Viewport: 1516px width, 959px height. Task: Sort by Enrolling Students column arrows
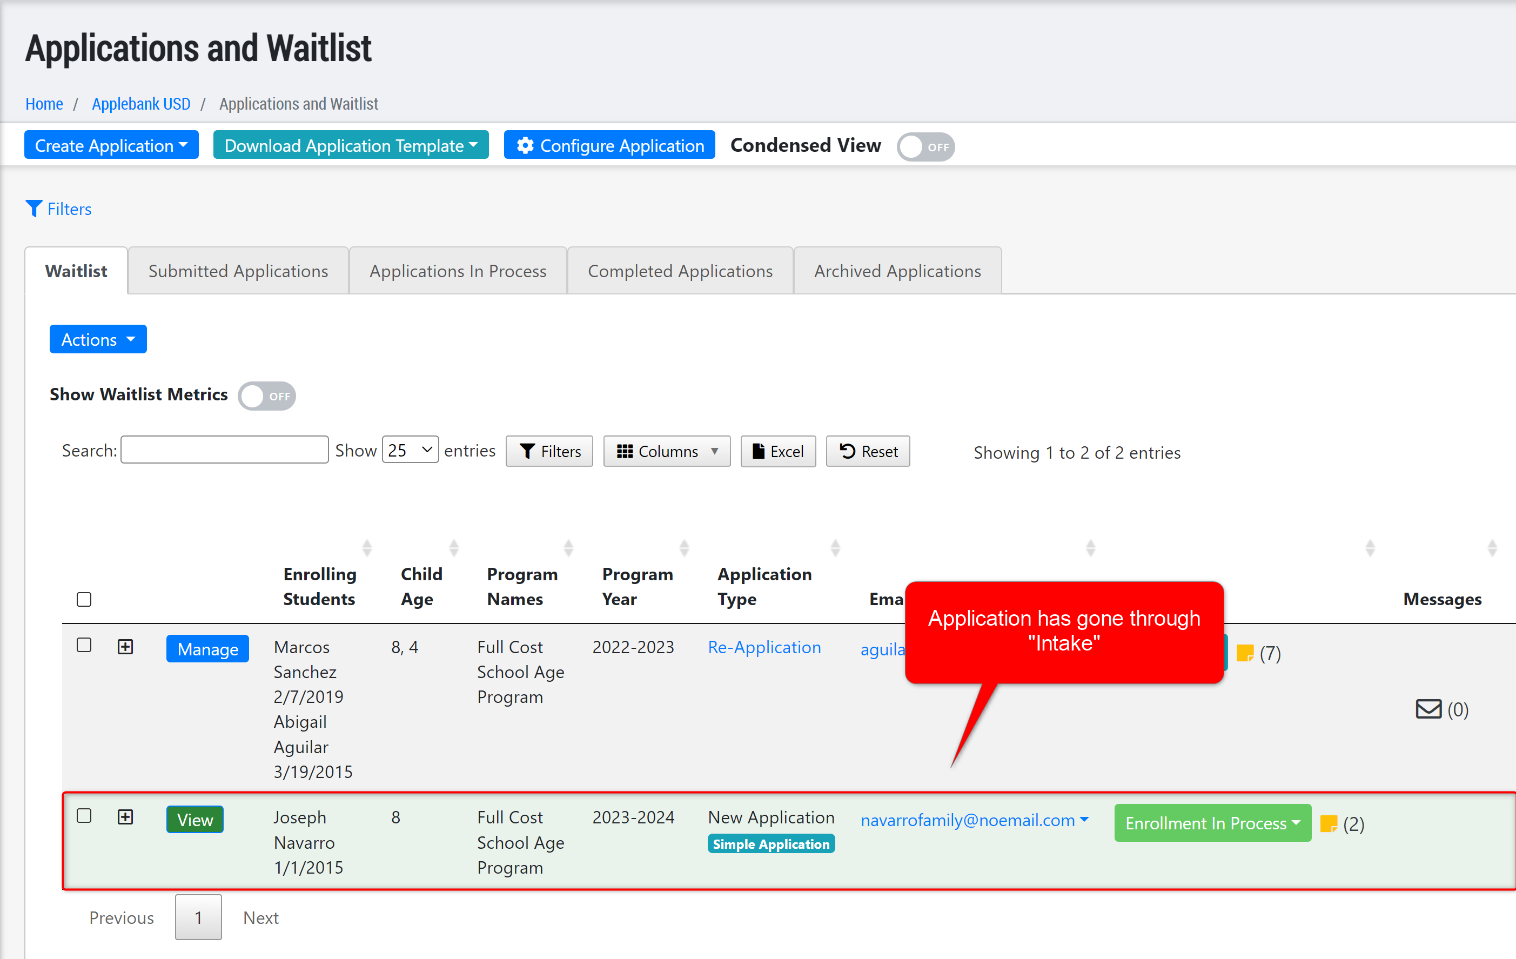tap(367, 548)
